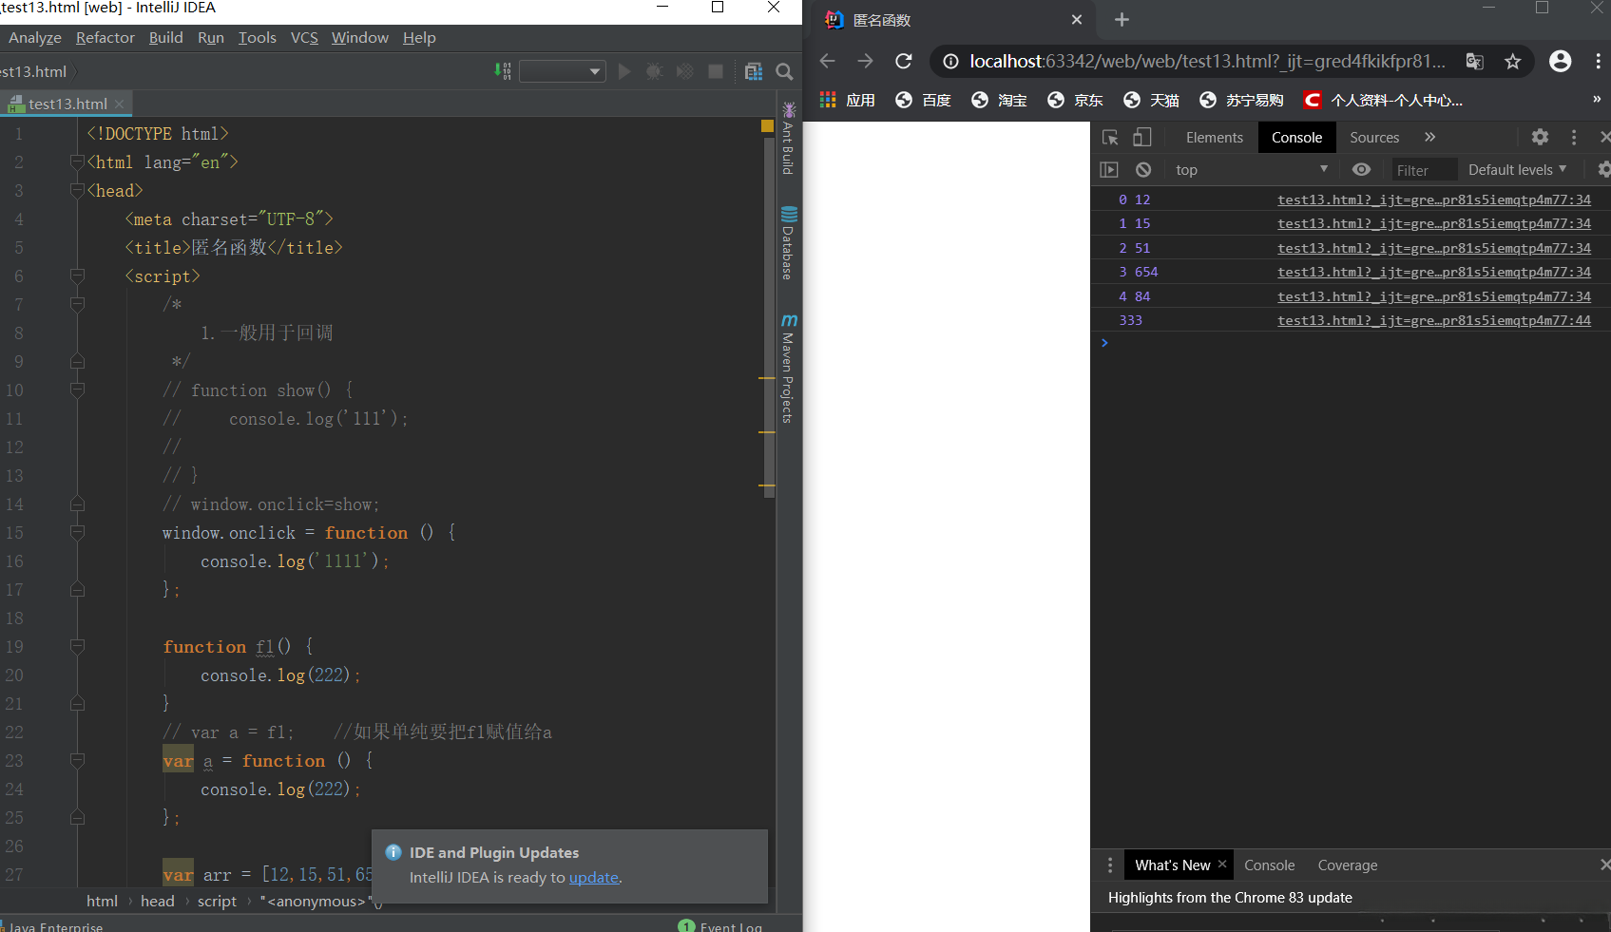Switch to the Sources tab in DevTools

pos(1373,138)
